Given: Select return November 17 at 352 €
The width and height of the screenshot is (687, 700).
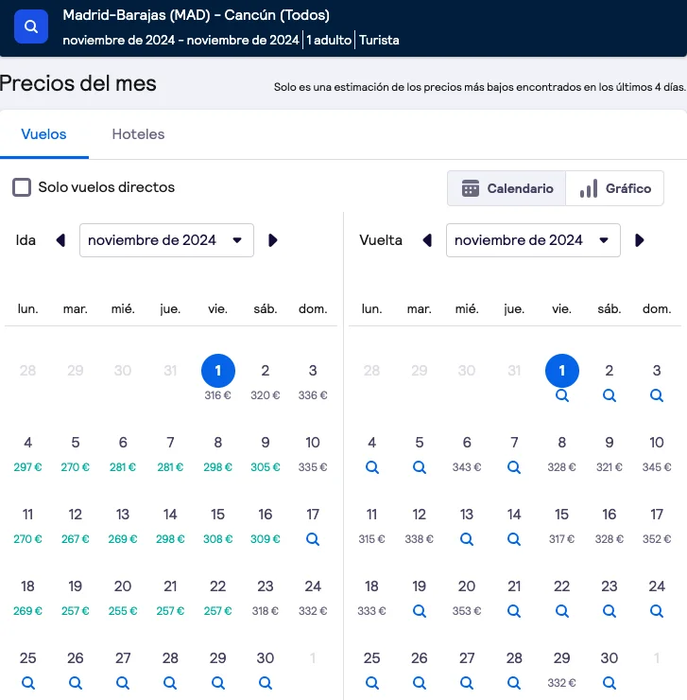Looking at the screenshot, I should tap(657, 526).
